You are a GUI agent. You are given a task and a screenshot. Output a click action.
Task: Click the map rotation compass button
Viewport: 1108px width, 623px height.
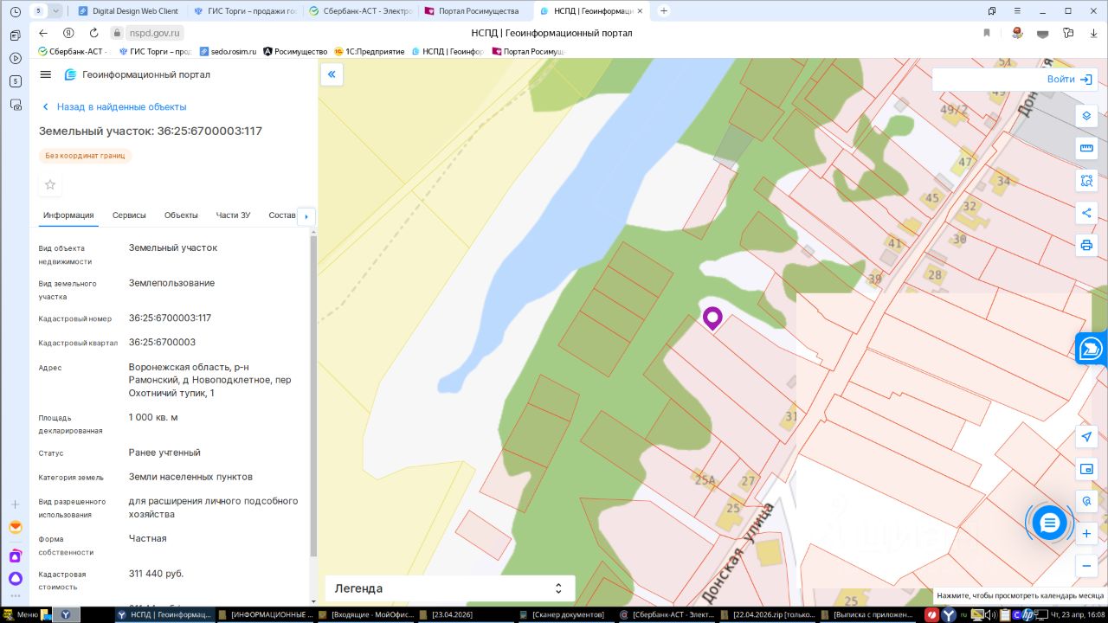pos(1086,501)
